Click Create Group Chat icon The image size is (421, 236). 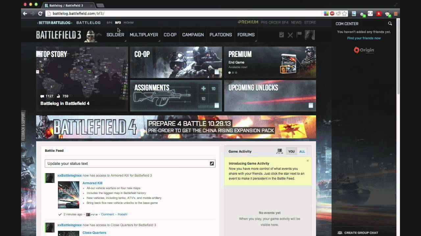[340, 233]
